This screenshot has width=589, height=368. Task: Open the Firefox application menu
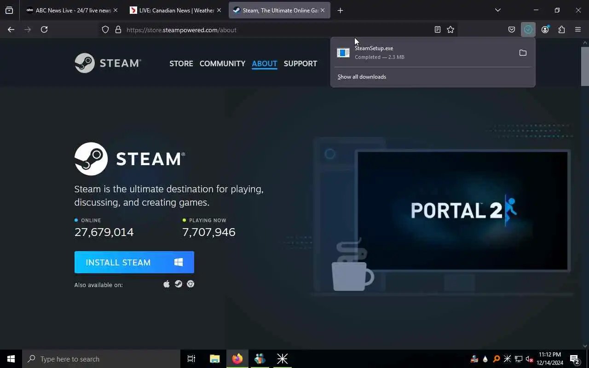[x=578, y=29]
